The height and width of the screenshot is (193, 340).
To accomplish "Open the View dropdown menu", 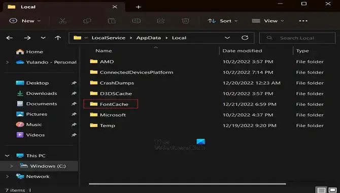I will (x=268, y=21).
